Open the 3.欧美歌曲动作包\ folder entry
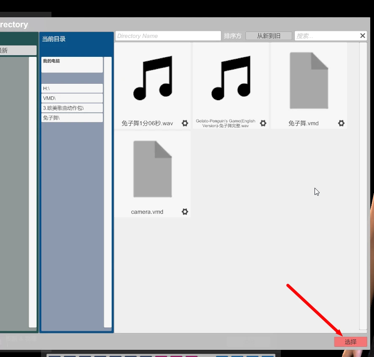Image resolution: width=374 pixels, height=357 pixels. click(x=72, y=107)
